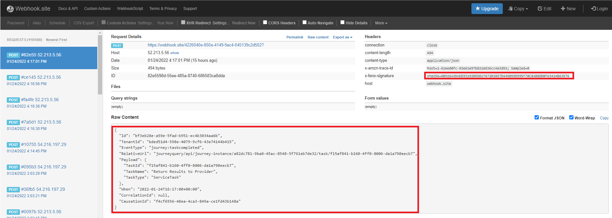Select request #10755 from 54.216.197.29
This screenshot has width=612, height=218.
(x=49, y=148)
